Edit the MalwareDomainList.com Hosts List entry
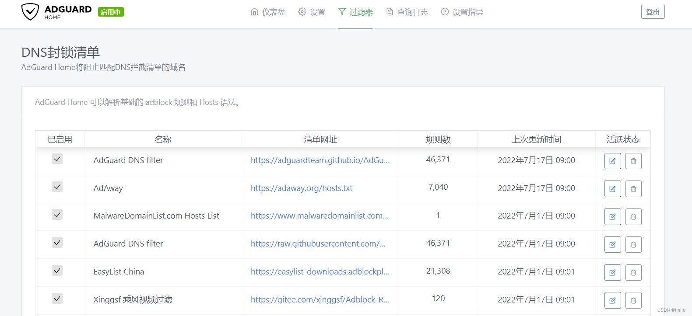 coord(613,216)
